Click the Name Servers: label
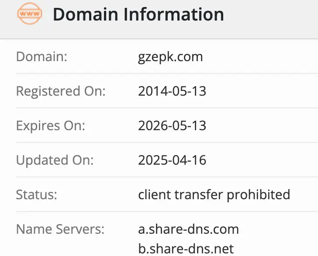This screenshot has height=256, width=318. 60,229
